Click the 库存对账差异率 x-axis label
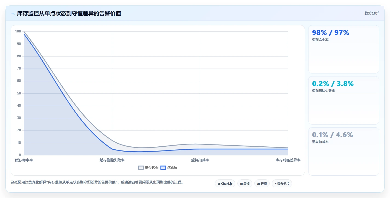Image resolution: width=390 pixels, height=198 pixels. point(288,160)
